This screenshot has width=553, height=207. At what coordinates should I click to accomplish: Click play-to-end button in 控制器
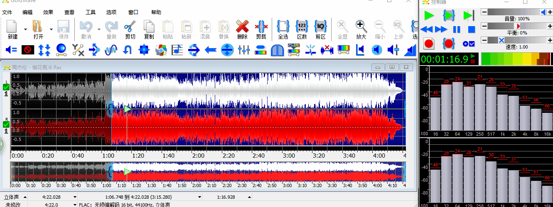469,16
